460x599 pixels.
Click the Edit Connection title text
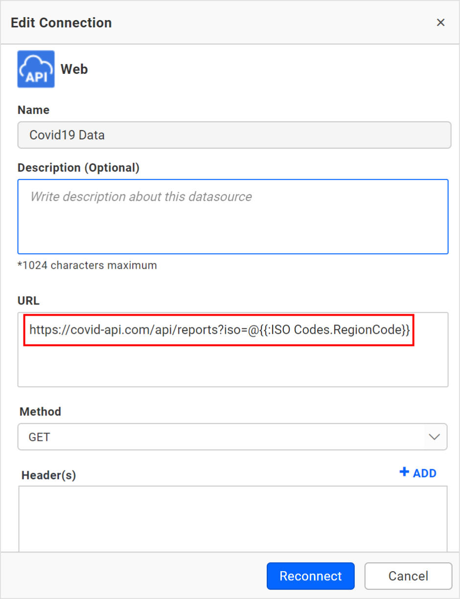(x=61, y=23)
